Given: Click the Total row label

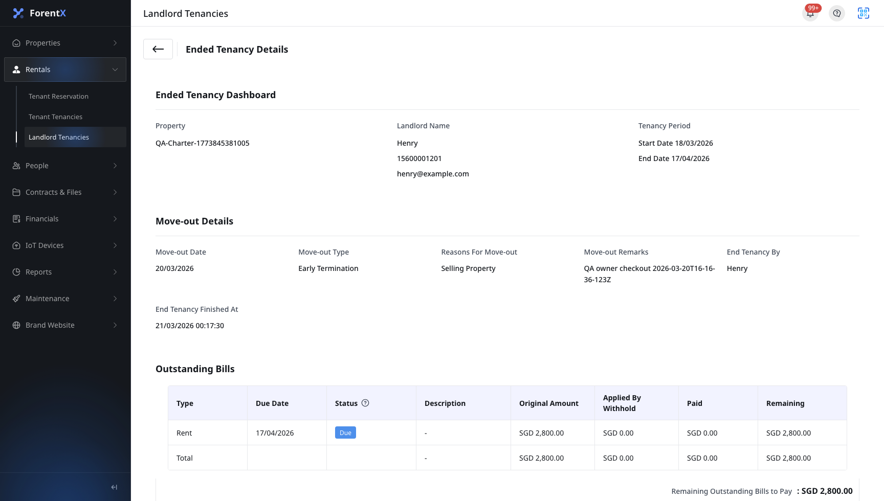Looking at the screenshot, I should pos(185,458).
